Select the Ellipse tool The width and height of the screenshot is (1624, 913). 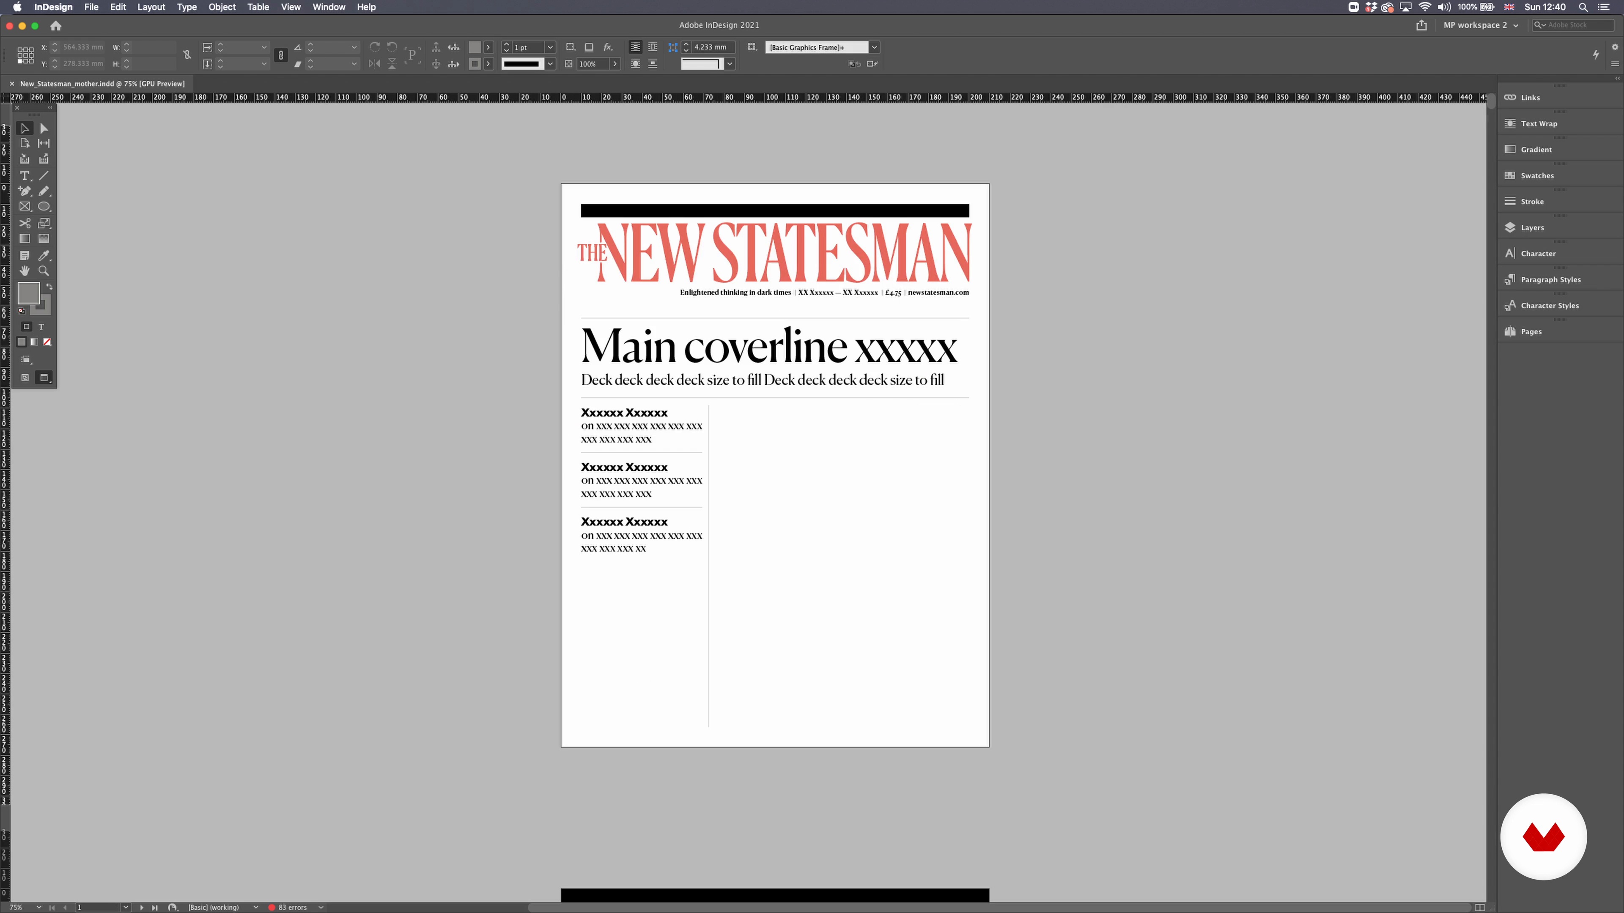point(44,207)
